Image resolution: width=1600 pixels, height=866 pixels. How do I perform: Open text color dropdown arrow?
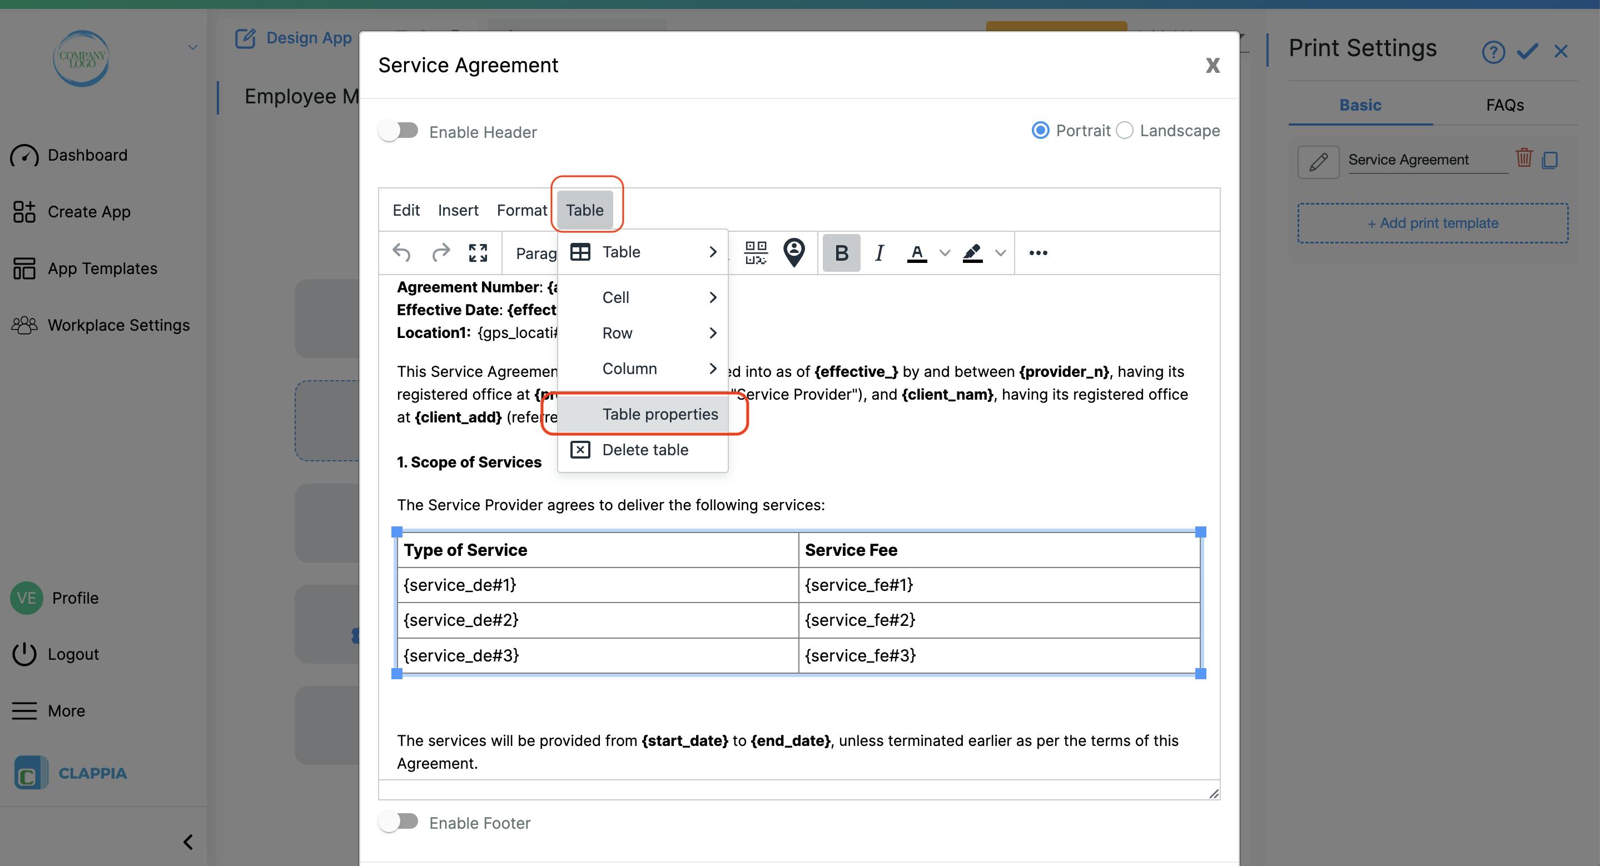pos(945,253)
